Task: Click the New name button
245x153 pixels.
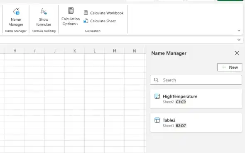Action: (x=230, y=67)
